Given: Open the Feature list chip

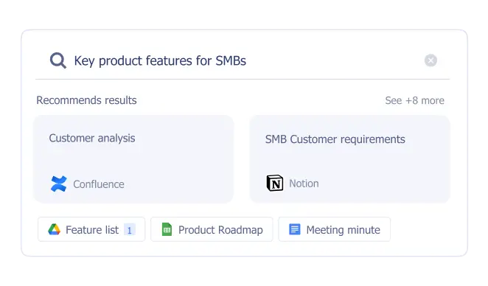Looking at the screenshot, I should click(x=91, y=229).
